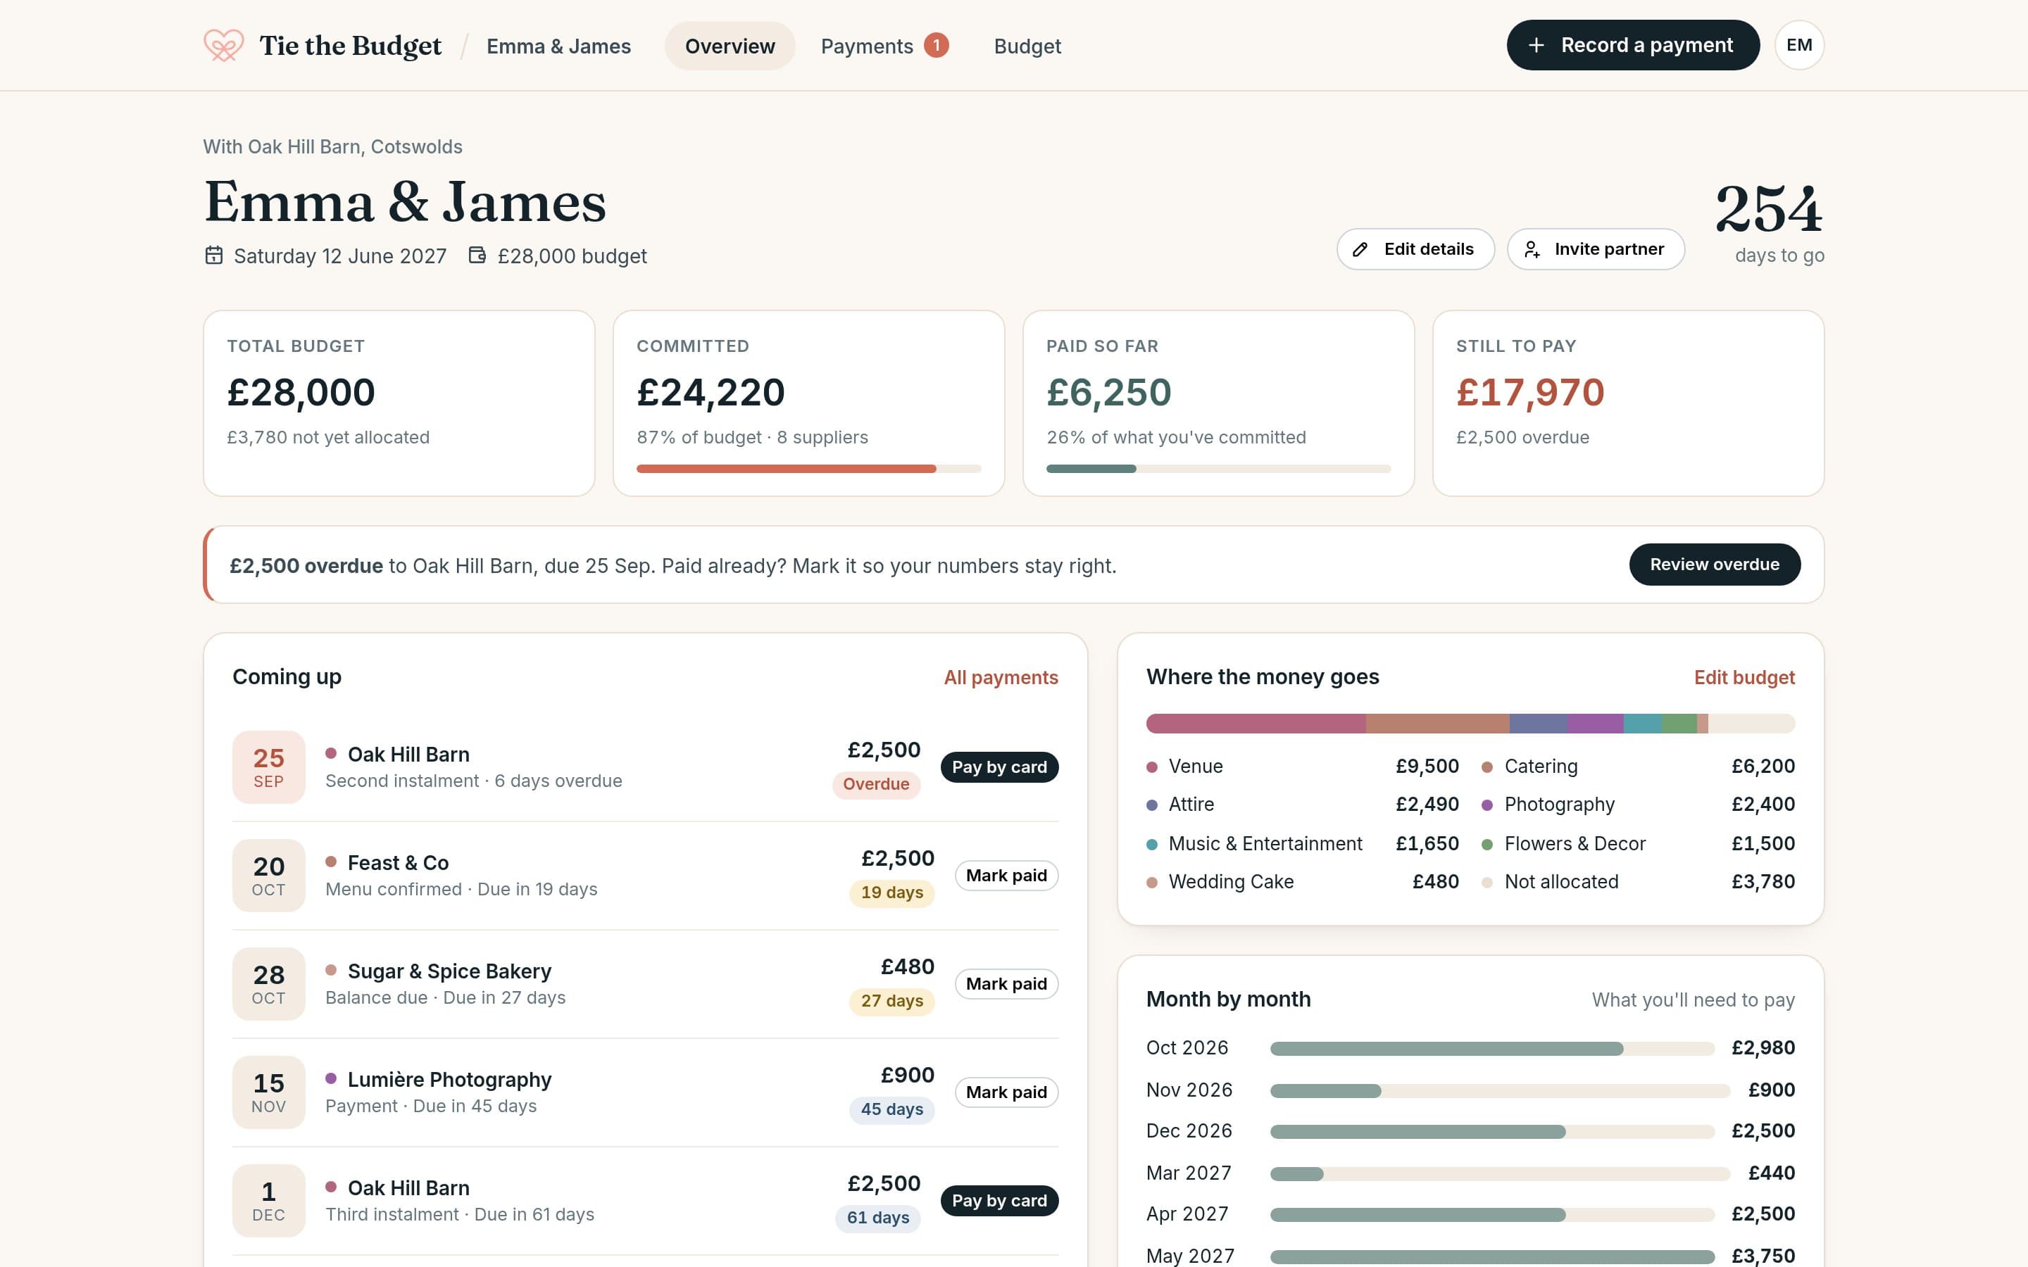2028x1267 pixels.
Task: Click the Lumière Photography supplier name
Action: (x=449, y=1079)
